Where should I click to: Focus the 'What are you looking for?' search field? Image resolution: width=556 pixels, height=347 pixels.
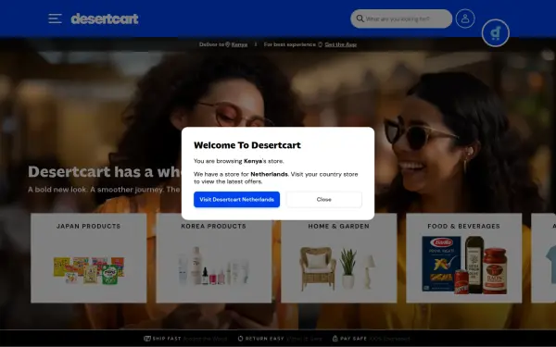[401, 19]
